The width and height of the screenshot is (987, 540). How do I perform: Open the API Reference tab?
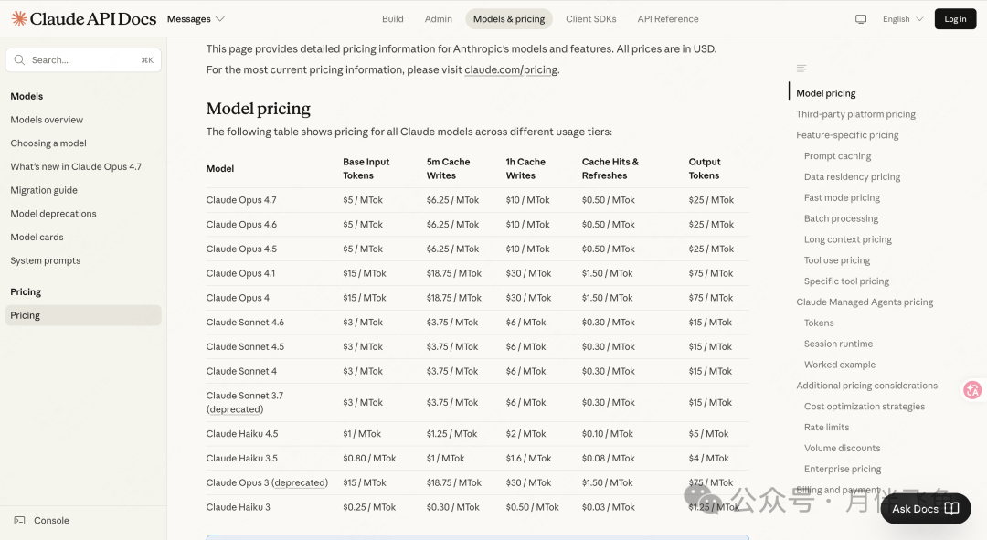coord(668,19)
